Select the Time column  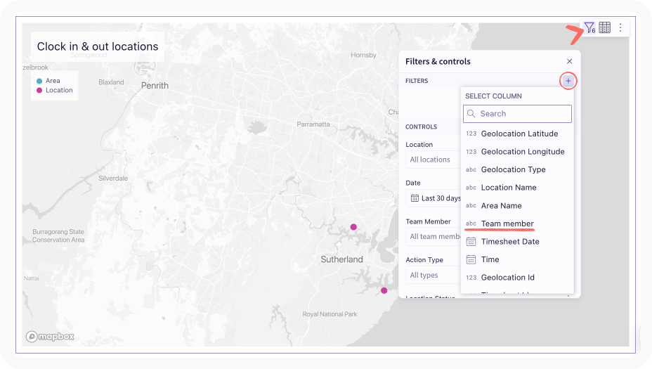517,259
